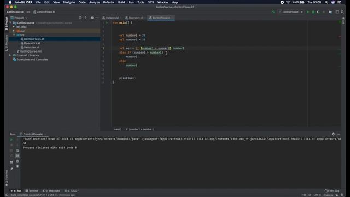
Task: Toggle soft-wrap in the Run console
Action: [17, 150]
